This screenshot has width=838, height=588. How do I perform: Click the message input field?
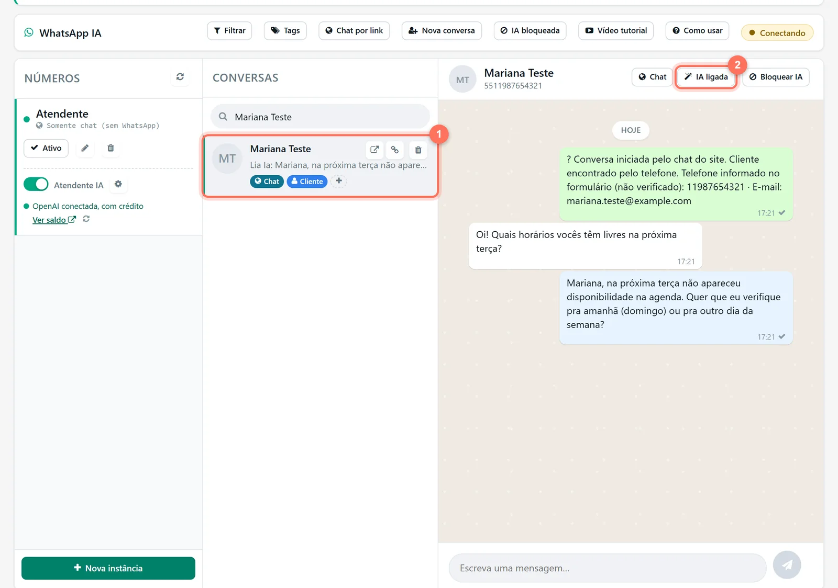(608, 568)
